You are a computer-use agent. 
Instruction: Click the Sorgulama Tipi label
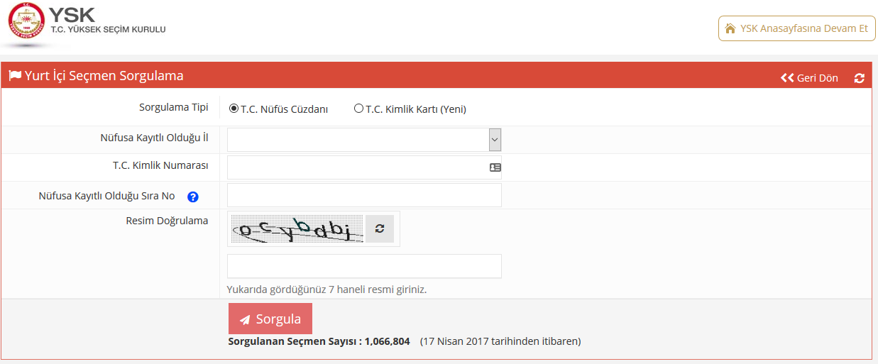point(174,107)
